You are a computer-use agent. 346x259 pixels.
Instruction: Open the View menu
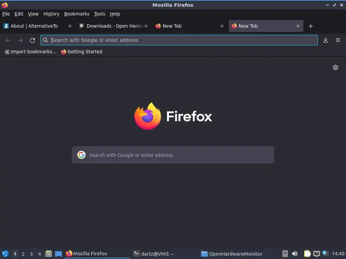[x=33, y=14]
